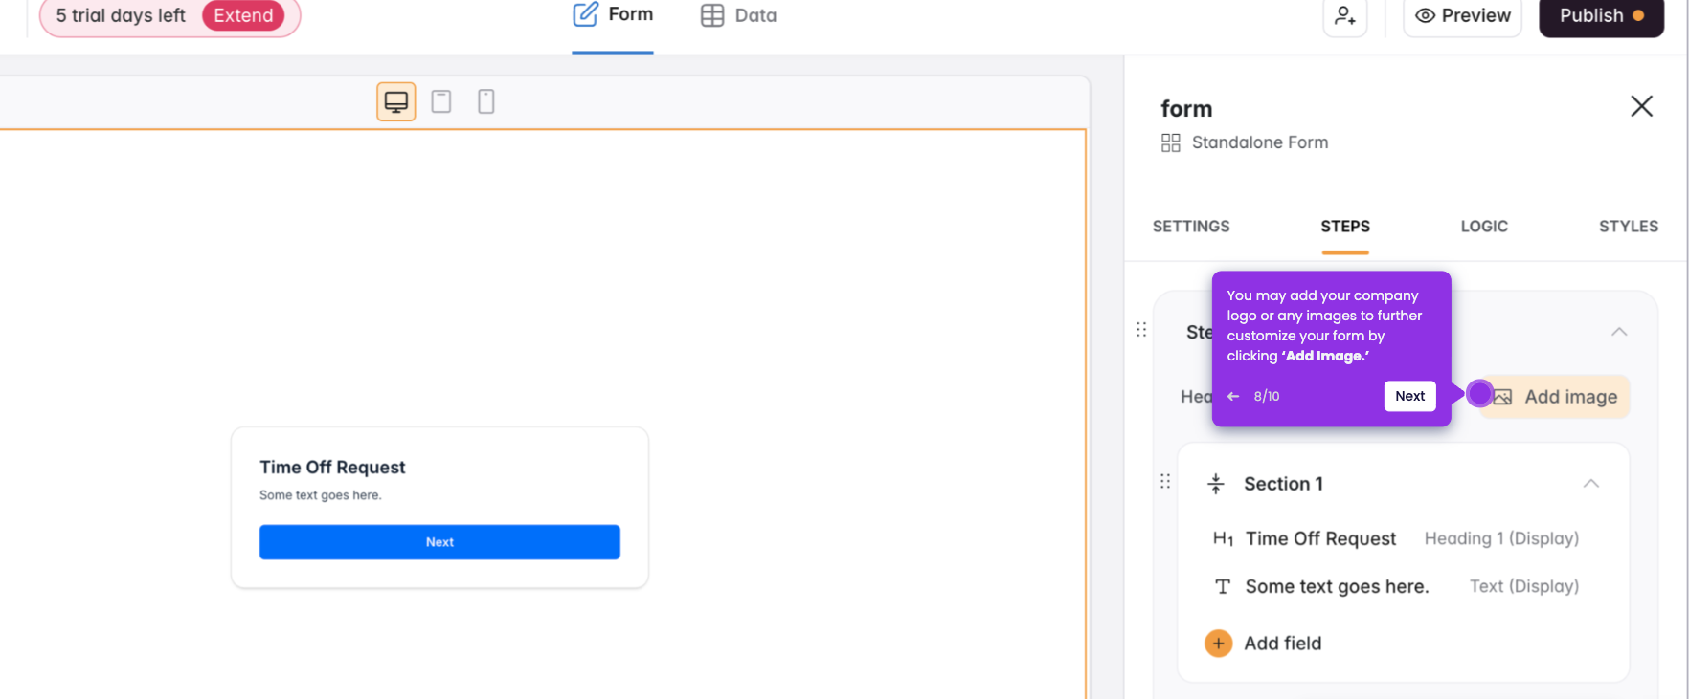Grab the step drag handle
Viewport: 1689px width, 699px height.
(1141, 330)
